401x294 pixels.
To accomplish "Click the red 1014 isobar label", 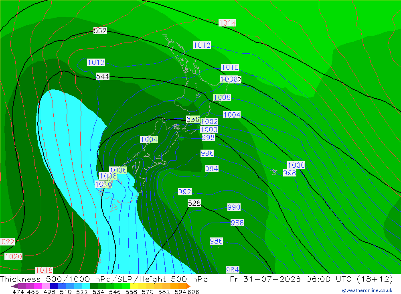I will tap(227, 23).
